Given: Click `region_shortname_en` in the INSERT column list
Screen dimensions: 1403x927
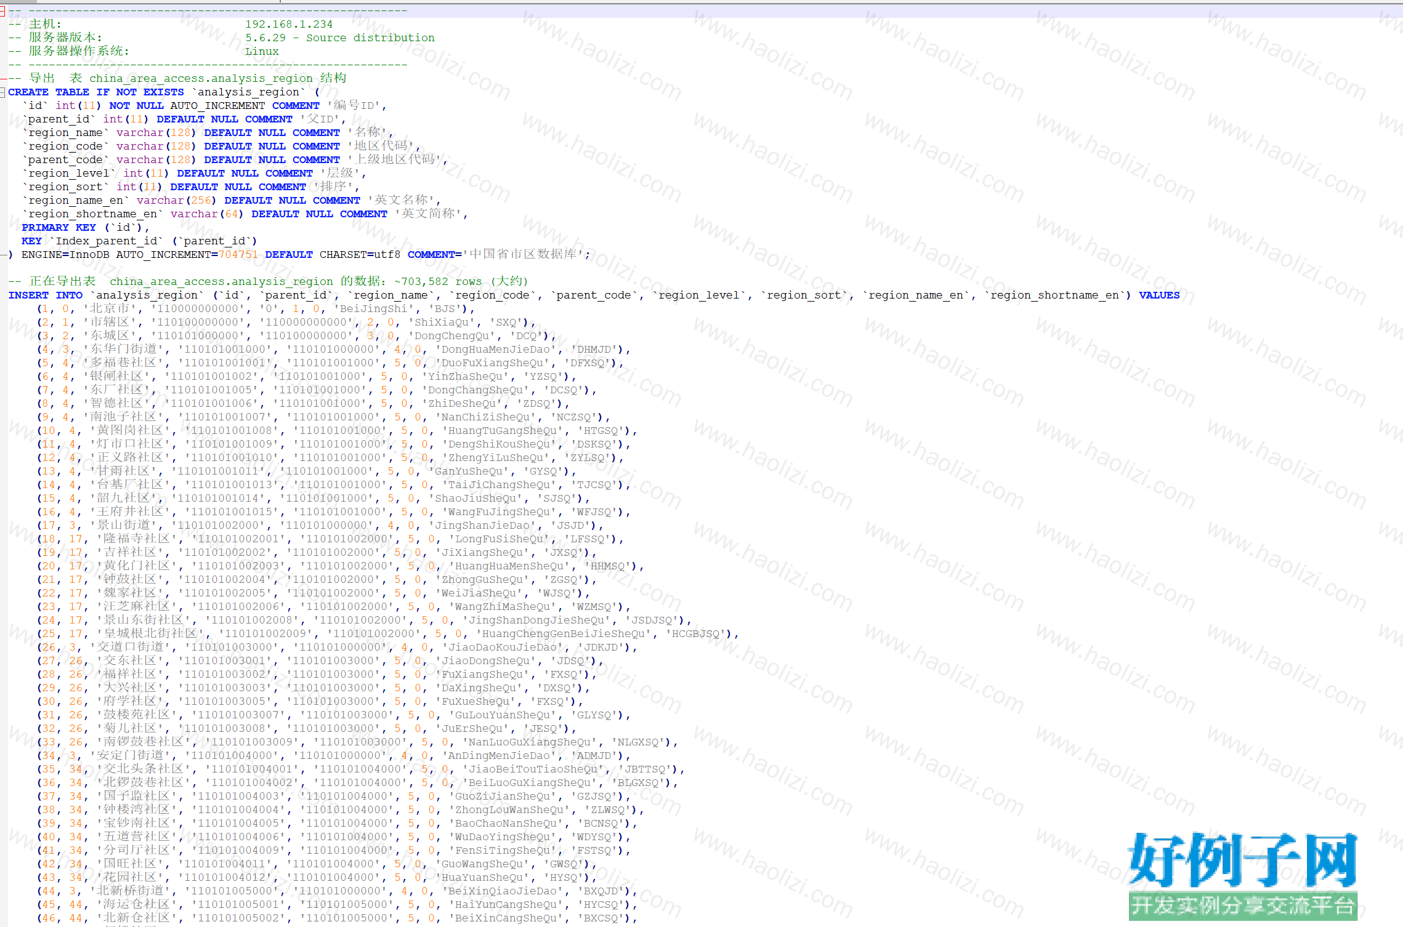Looking at the screenshot, I should [1054, 295].
